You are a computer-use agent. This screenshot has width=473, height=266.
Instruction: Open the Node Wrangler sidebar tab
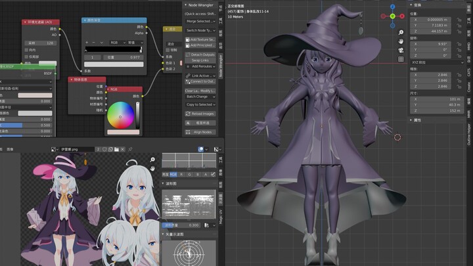coord(221,66)
